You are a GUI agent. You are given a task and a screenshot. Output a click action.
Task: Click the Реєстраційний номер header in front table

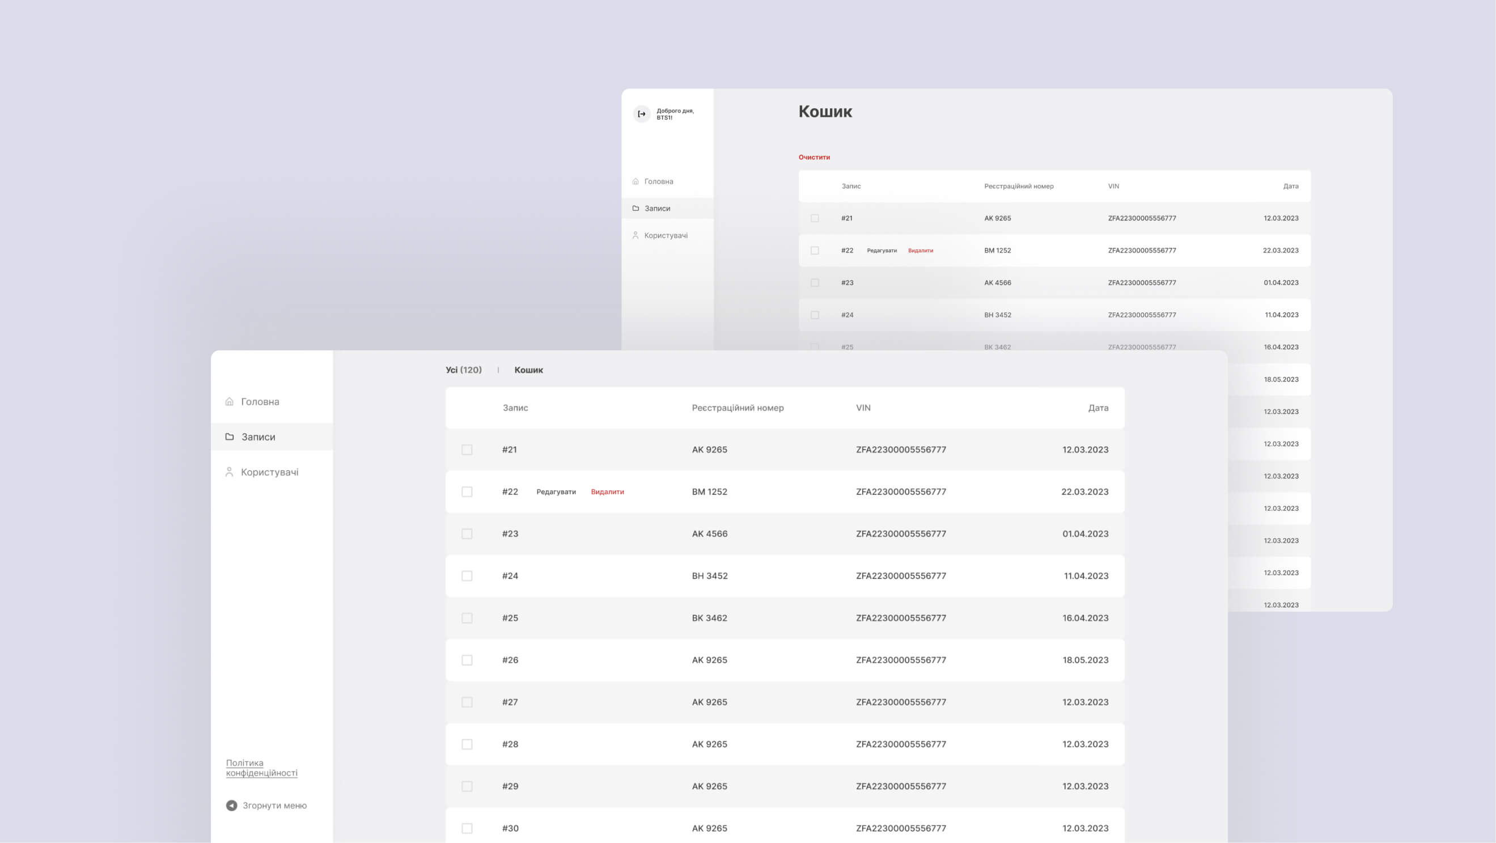(738, 408)
